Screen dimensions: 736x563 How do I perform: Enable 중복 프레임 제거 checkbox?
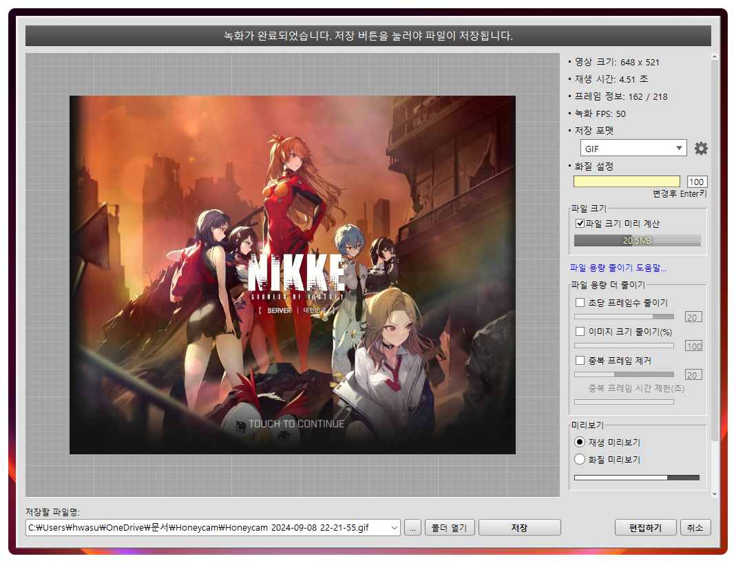[580, 361]
